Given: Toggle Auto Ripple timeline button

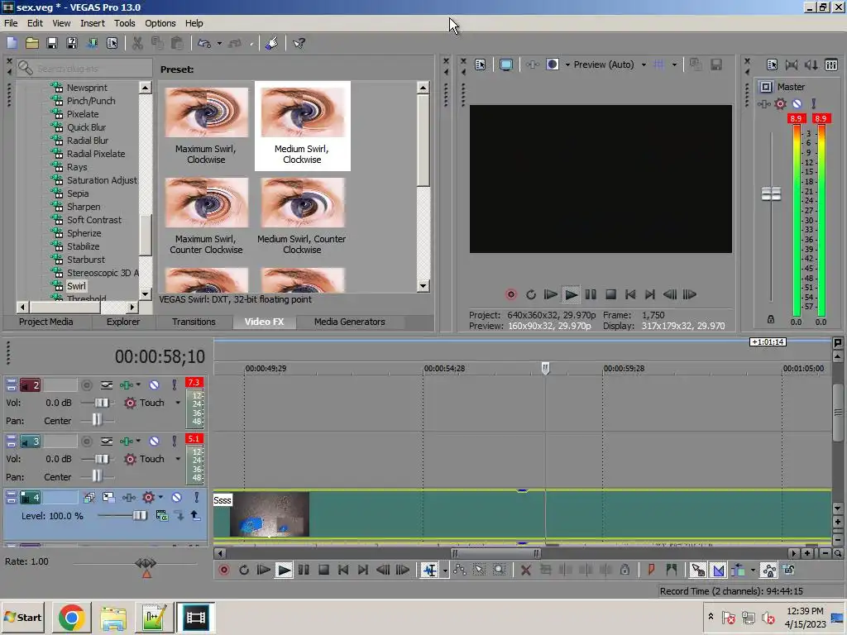Looking at the screenshot, I should 738,570.
